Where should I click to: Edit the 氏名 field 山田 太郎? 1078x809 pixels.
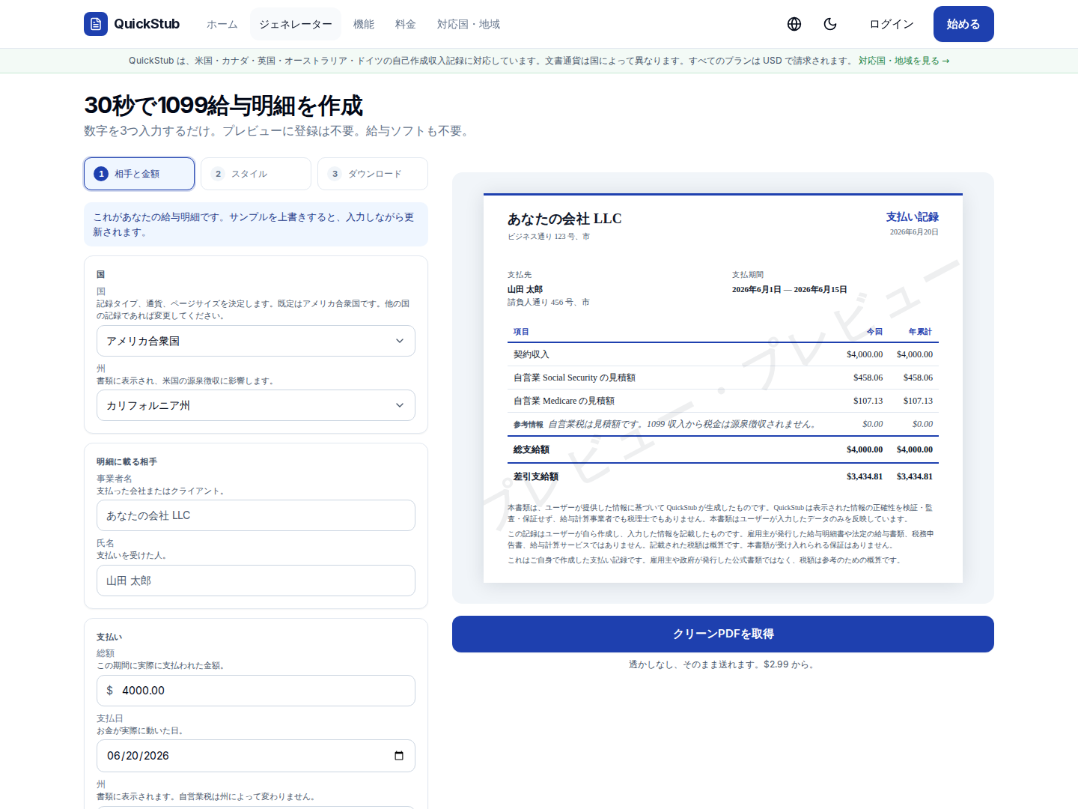click(x=256, y=581)
